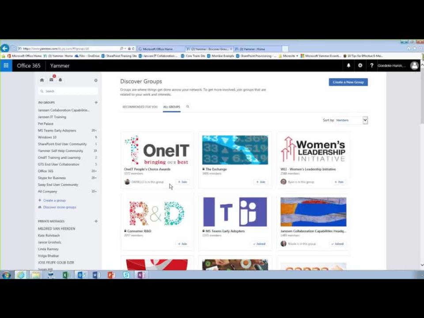The height and width of the screenshot is (318, 424).
Task: Open the Core Team Site favorite
Action: coord(193,56)
